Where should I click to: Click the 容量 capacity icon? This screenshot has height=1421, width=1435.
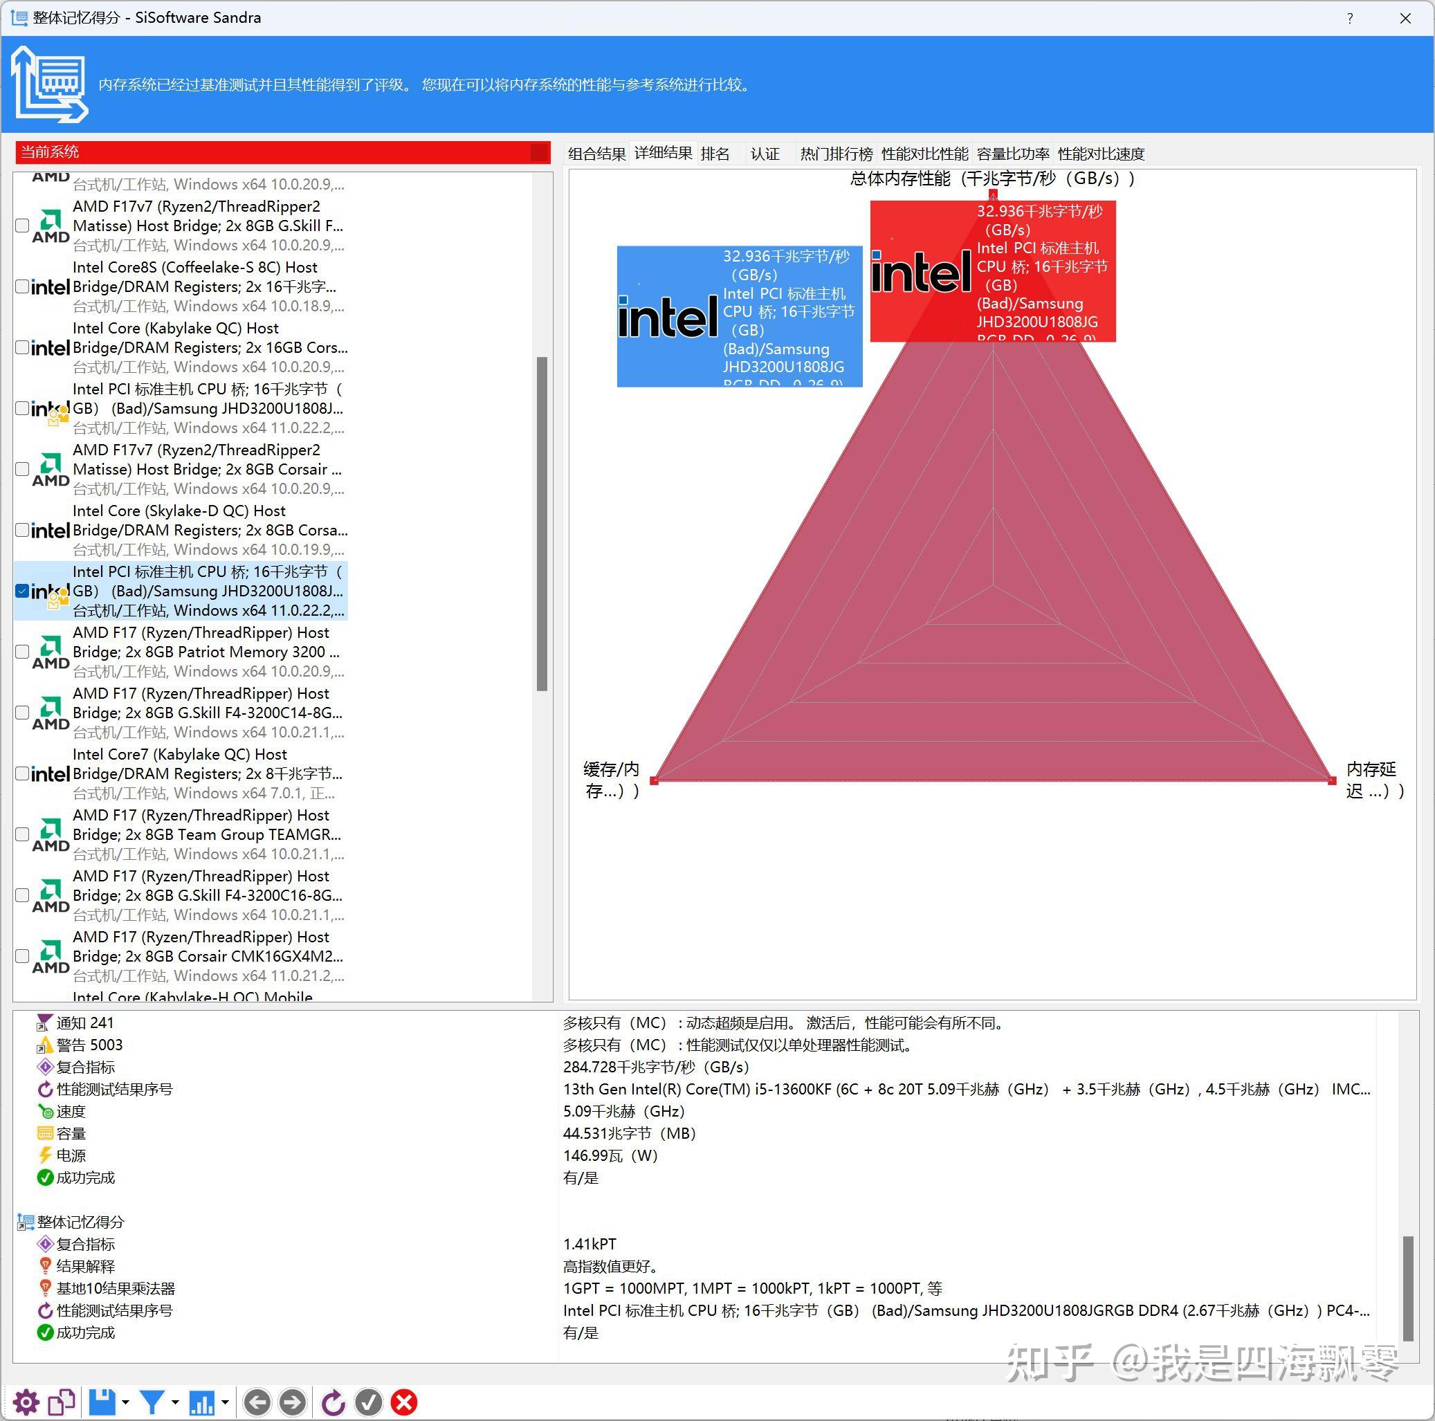coord(44,1133)
